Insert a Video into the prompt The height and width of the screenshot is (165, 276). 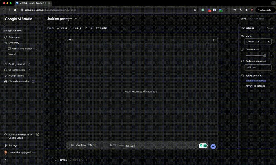click(x=76, y=28)
